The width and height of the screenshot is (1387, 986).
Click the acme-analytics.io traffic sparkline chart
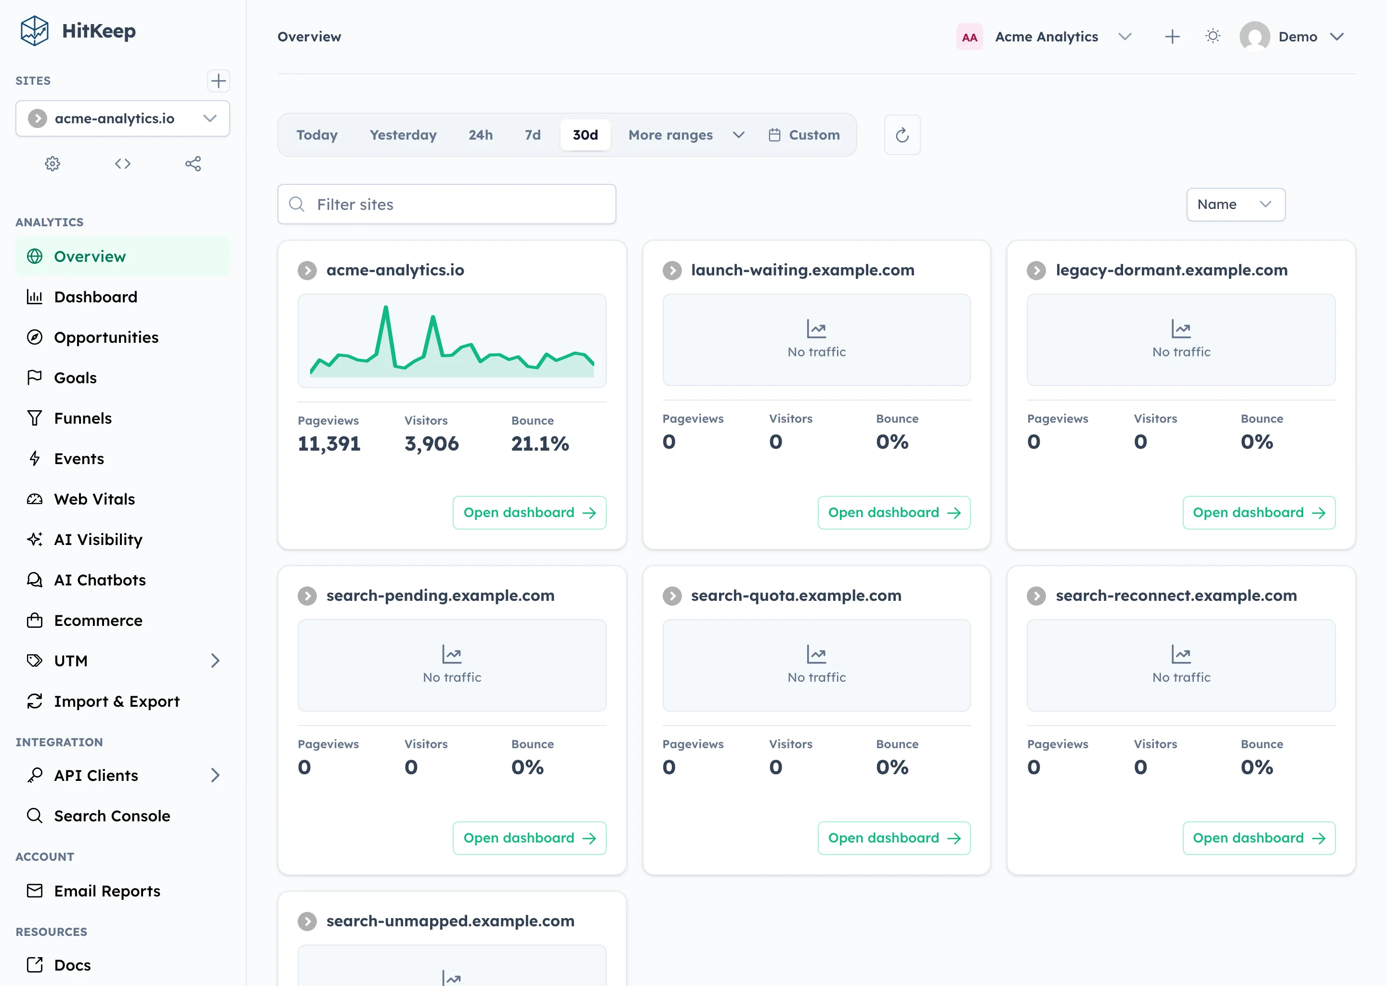pyautogui.click(x=452, y=341)
